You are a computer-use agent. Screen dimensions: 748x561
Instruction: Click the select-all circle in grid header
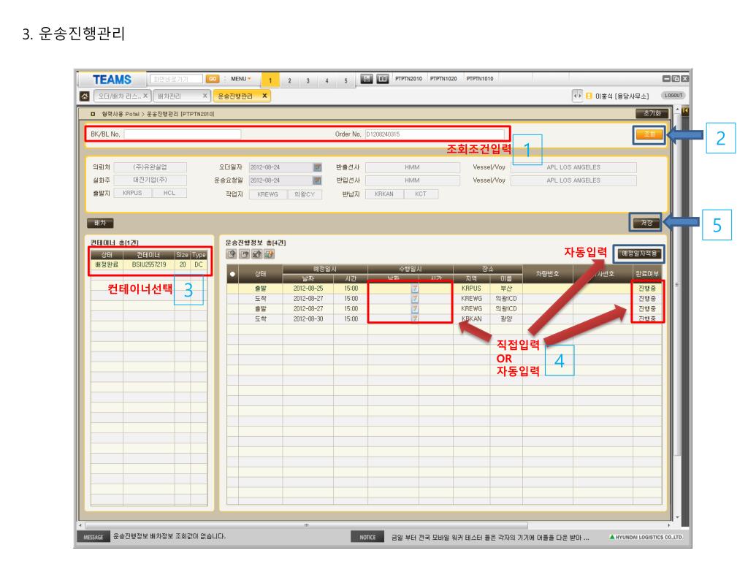tap(232, 274)
